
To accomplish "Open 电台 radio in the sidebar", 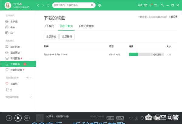I will 12,27.
